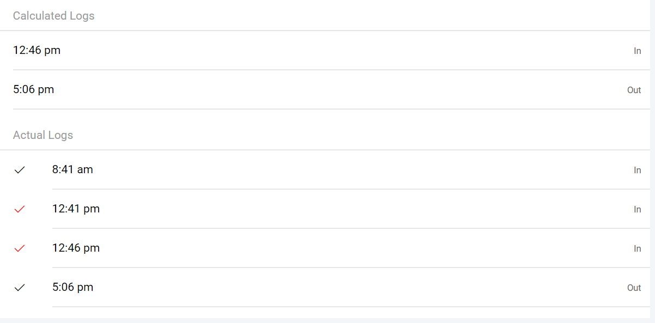Click the "Actual Logs" section header
The image size is (655, 323).
[43, 135]
